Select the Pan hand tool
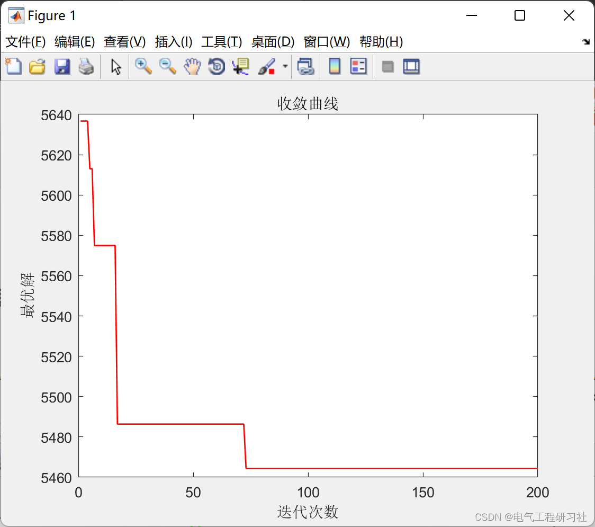 coord(192,66)
